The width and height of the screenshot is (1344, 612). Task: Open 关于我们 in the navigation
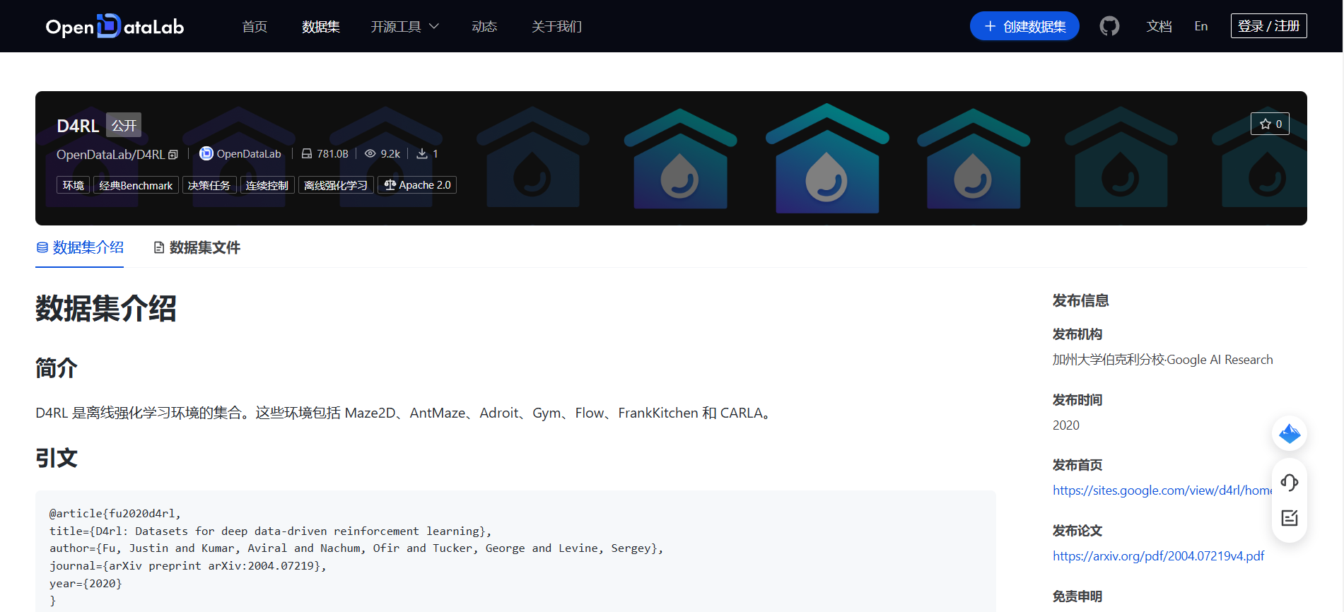[x=557, y=26]
